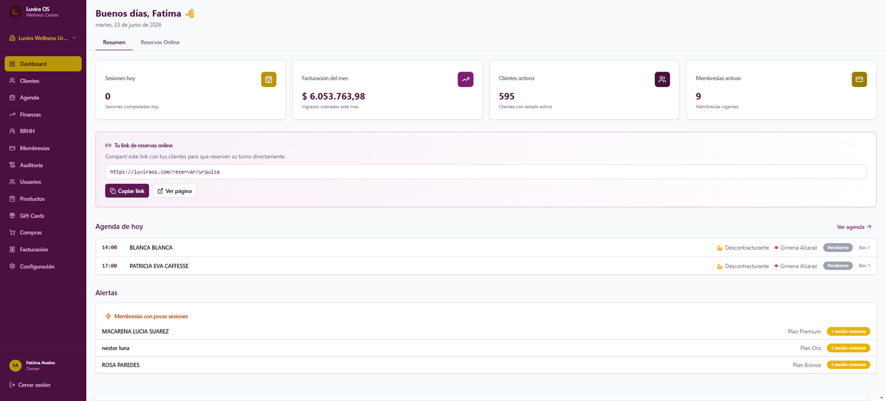Switch to the Reservas Online tab
This screenshot has width=885, height=401.
click(160, 42)
